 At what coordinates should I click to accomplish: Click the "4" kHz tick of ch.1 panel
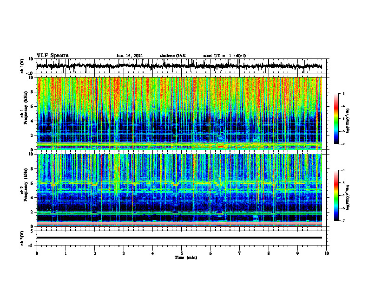click(x=32, y=121)
